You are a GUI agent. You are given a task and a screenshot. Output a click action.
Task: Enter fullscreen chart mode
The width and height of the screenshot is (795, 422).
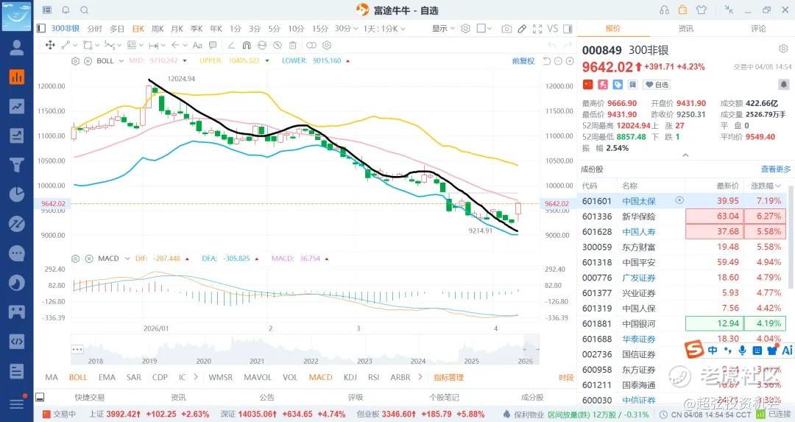pos(537,29)
